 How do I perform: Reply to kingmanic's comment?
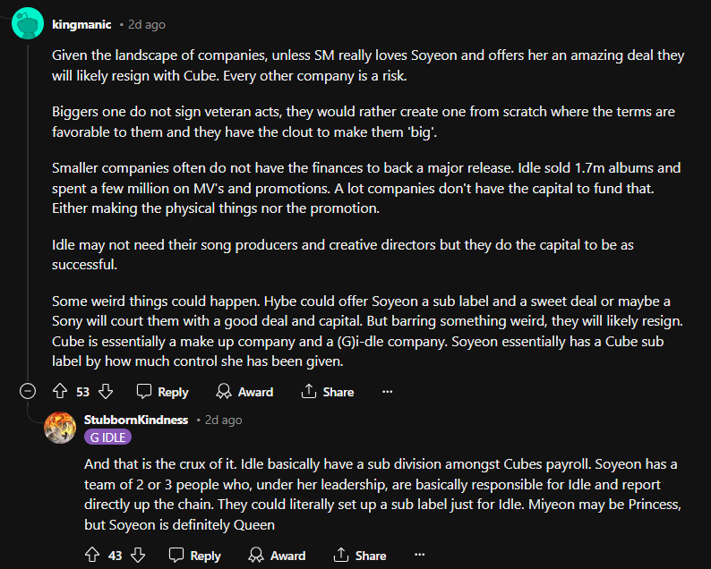coord(162,392)
